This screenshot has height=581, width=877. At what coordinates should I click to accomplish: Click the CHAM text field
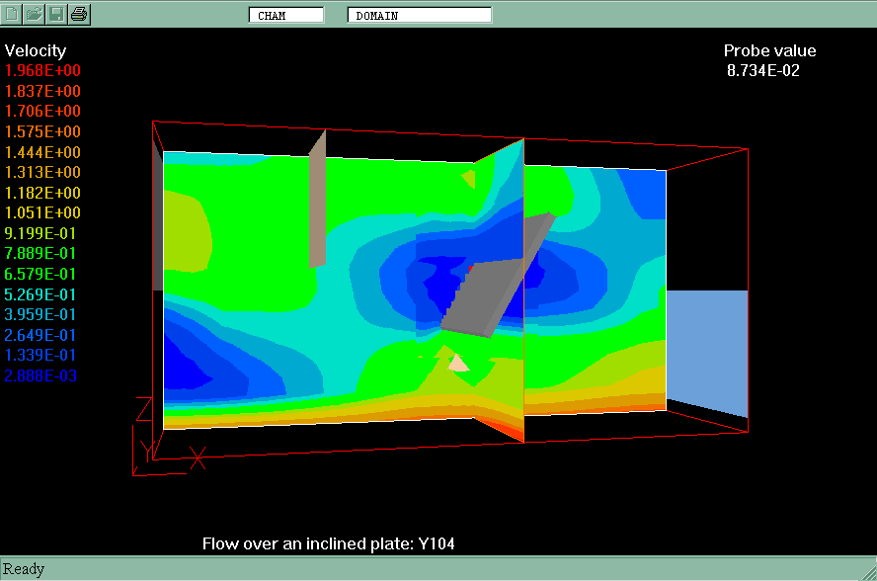point(286,15)
